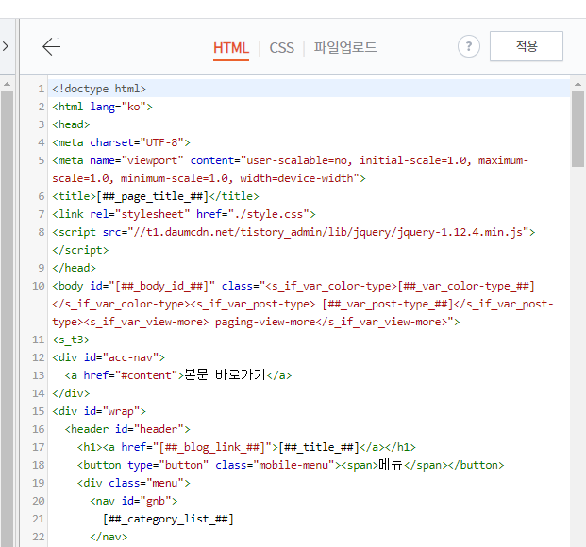The image size is (586, 547).
Task: Click the editor vertical scrollbar thumb
Action: click(x=578, y=129)
